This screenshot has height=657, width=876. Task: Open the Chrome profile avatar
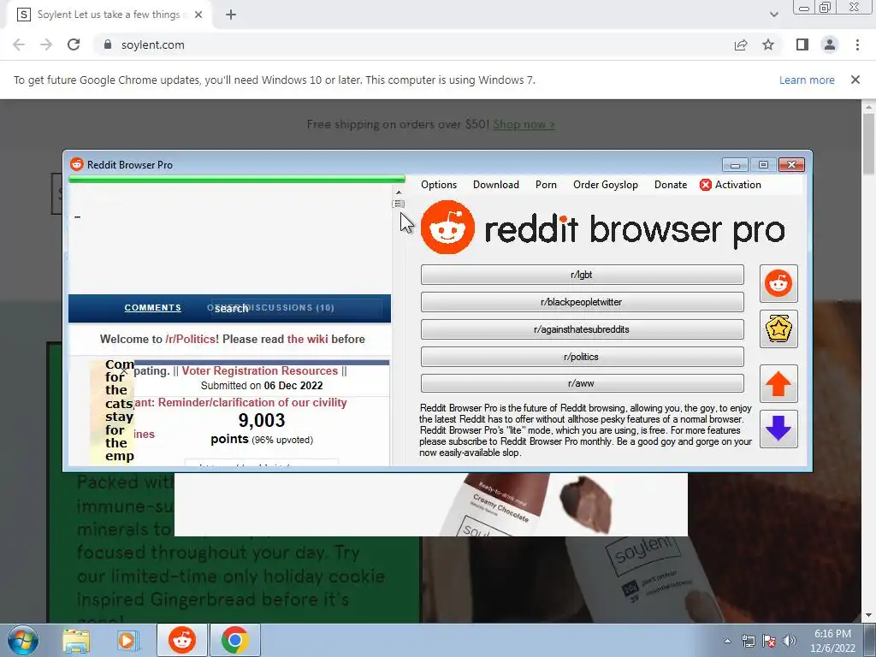[x=830, y=44]
